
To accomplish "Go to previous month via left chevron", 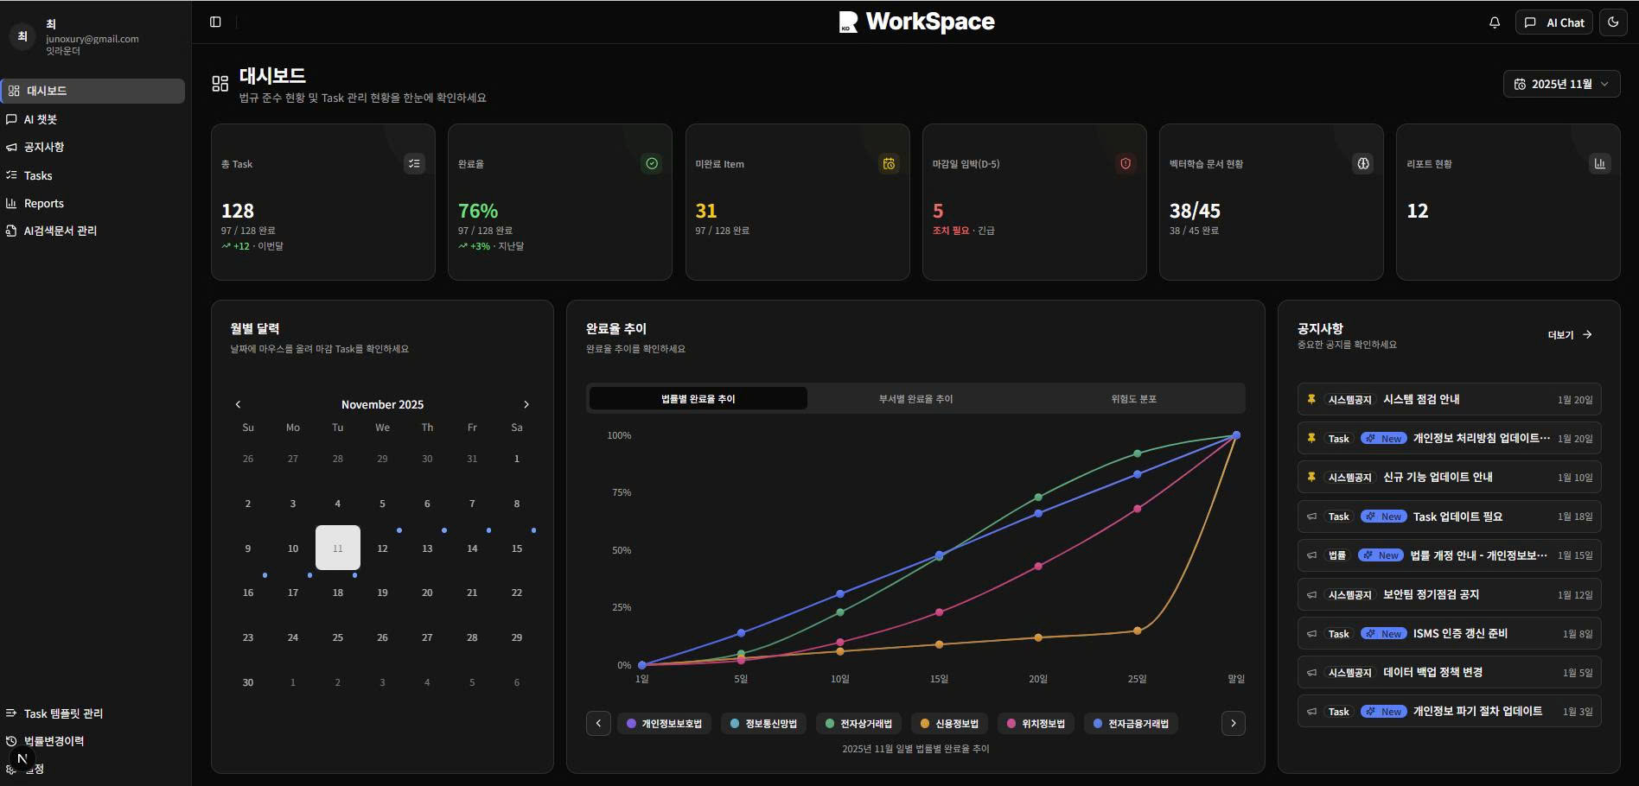I will [x=239, y=403].
